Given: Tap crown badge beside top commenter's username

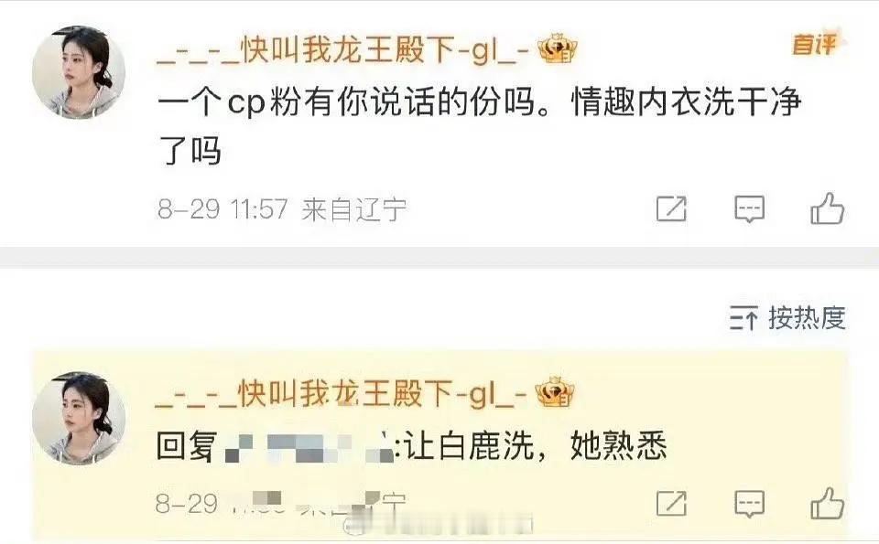Looking at the screenshot, I should 558,49.
